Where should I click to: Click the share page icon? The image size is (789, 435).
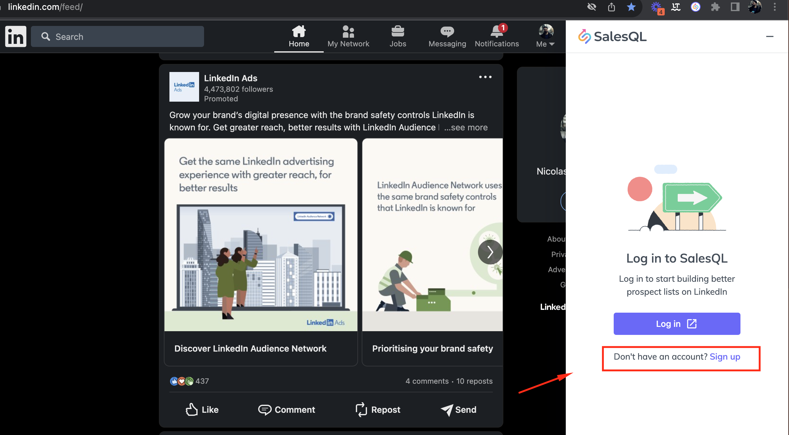(x=611, y=7)
